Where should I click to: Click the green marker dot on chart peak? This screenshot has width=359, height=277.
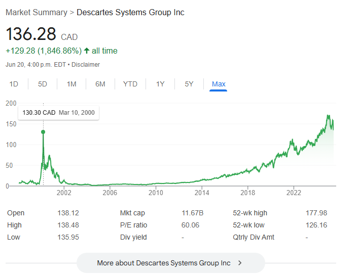click(x=43, y=132)
